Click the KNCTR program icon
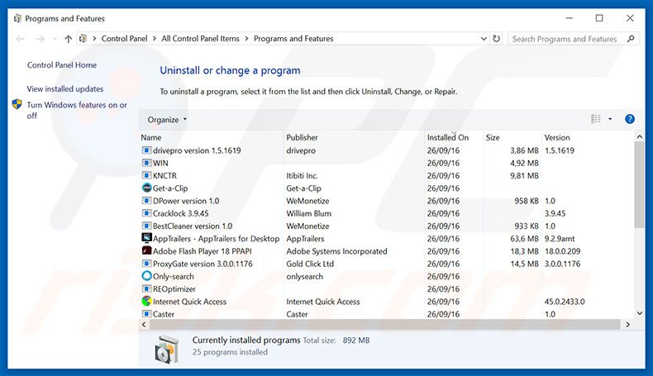 click(x=146, y=175)
